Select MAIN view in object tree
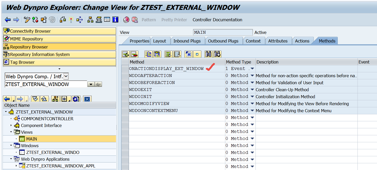 tap(31, 139)
